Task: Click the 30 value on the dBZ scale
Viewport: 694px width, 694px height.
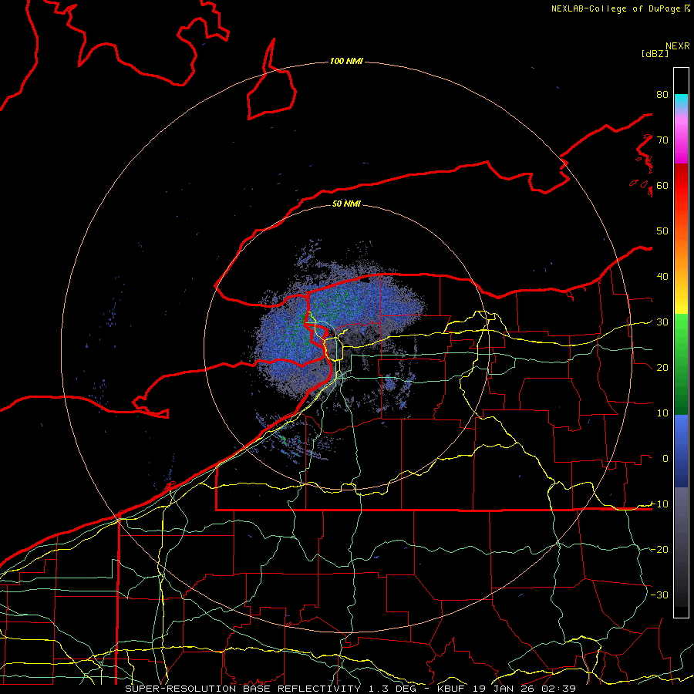Action: 662,322
